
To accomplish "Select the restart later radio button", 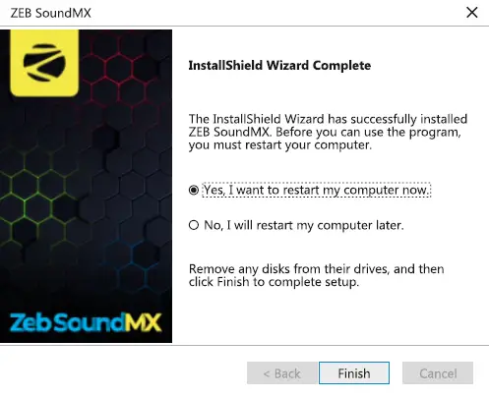I will [x=194, y=225].
